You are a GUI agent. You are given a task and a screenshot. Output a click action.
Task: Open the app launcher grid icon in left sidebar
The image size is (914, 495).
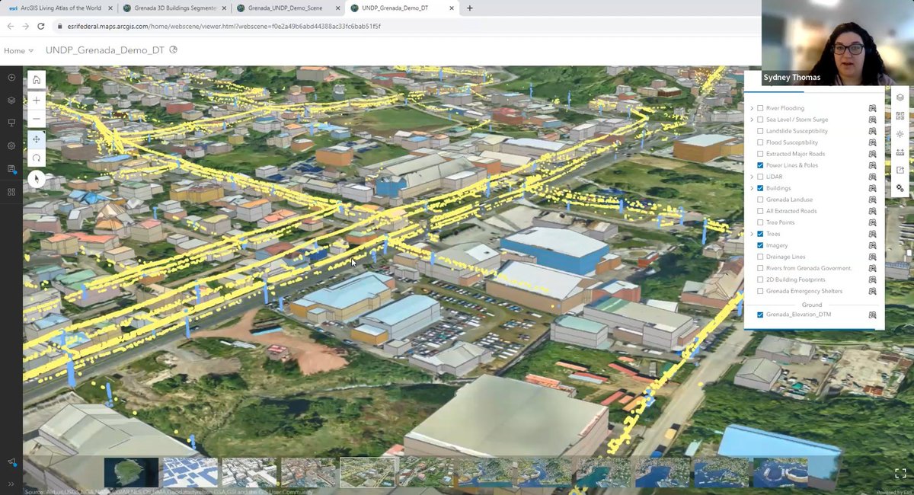[x=11, y=192]
